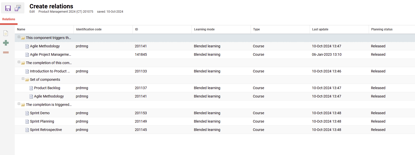Collapse the 'The completion is triggered...' group
The width and height of the screenshot is (415, 155).
19,104
